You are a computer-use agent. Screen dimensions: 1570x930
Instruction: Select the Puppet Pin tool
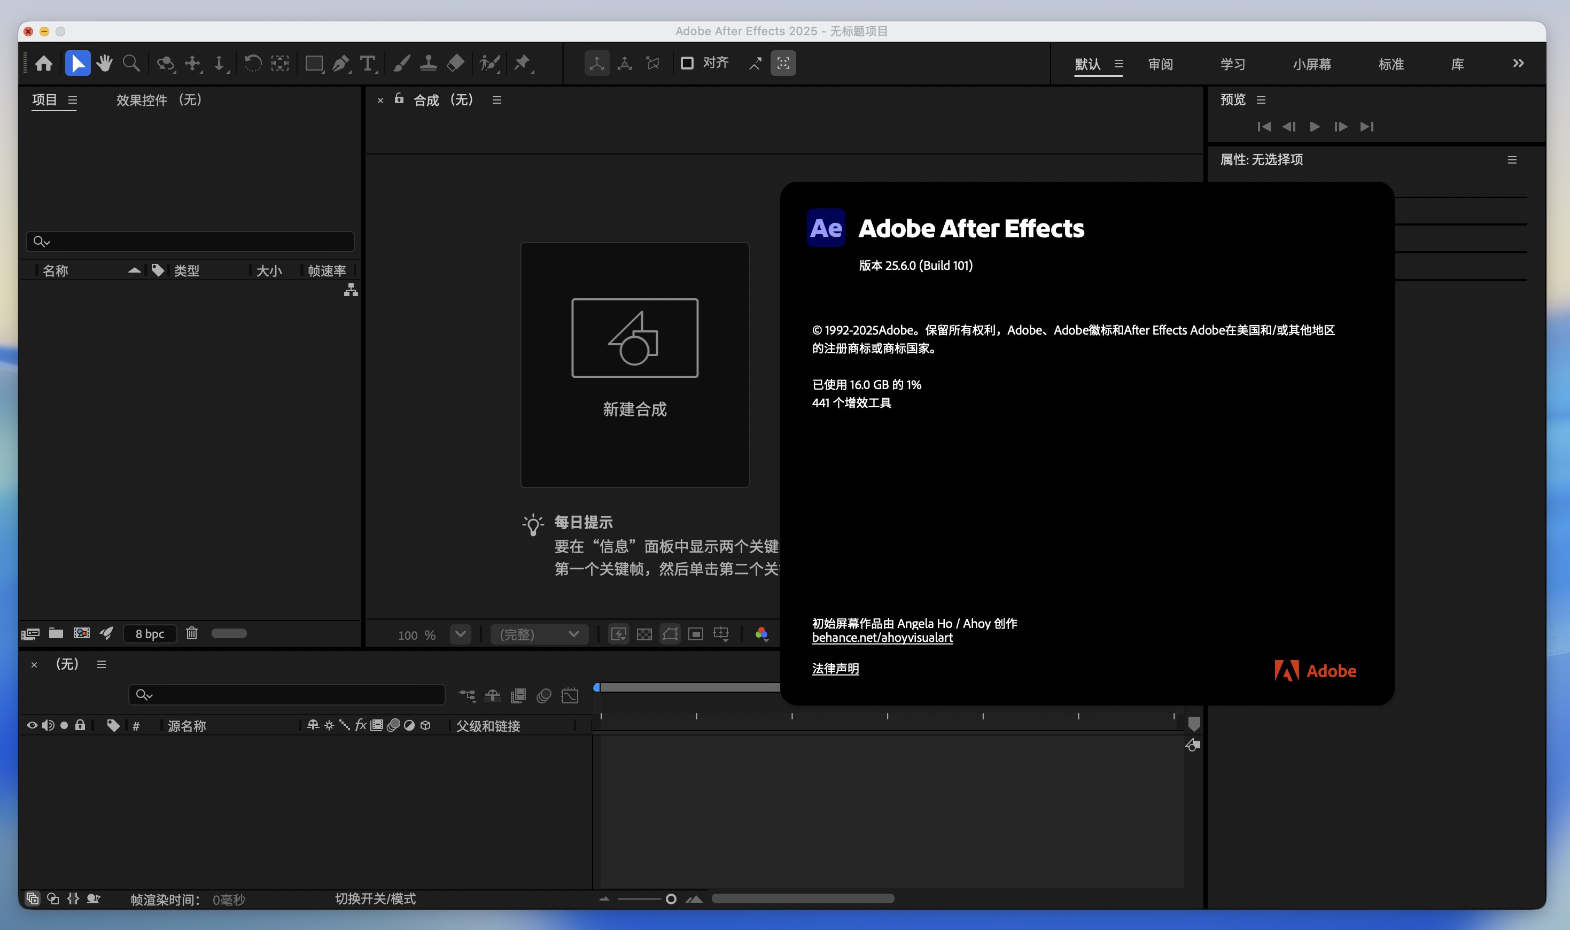(x=523, y=63)
